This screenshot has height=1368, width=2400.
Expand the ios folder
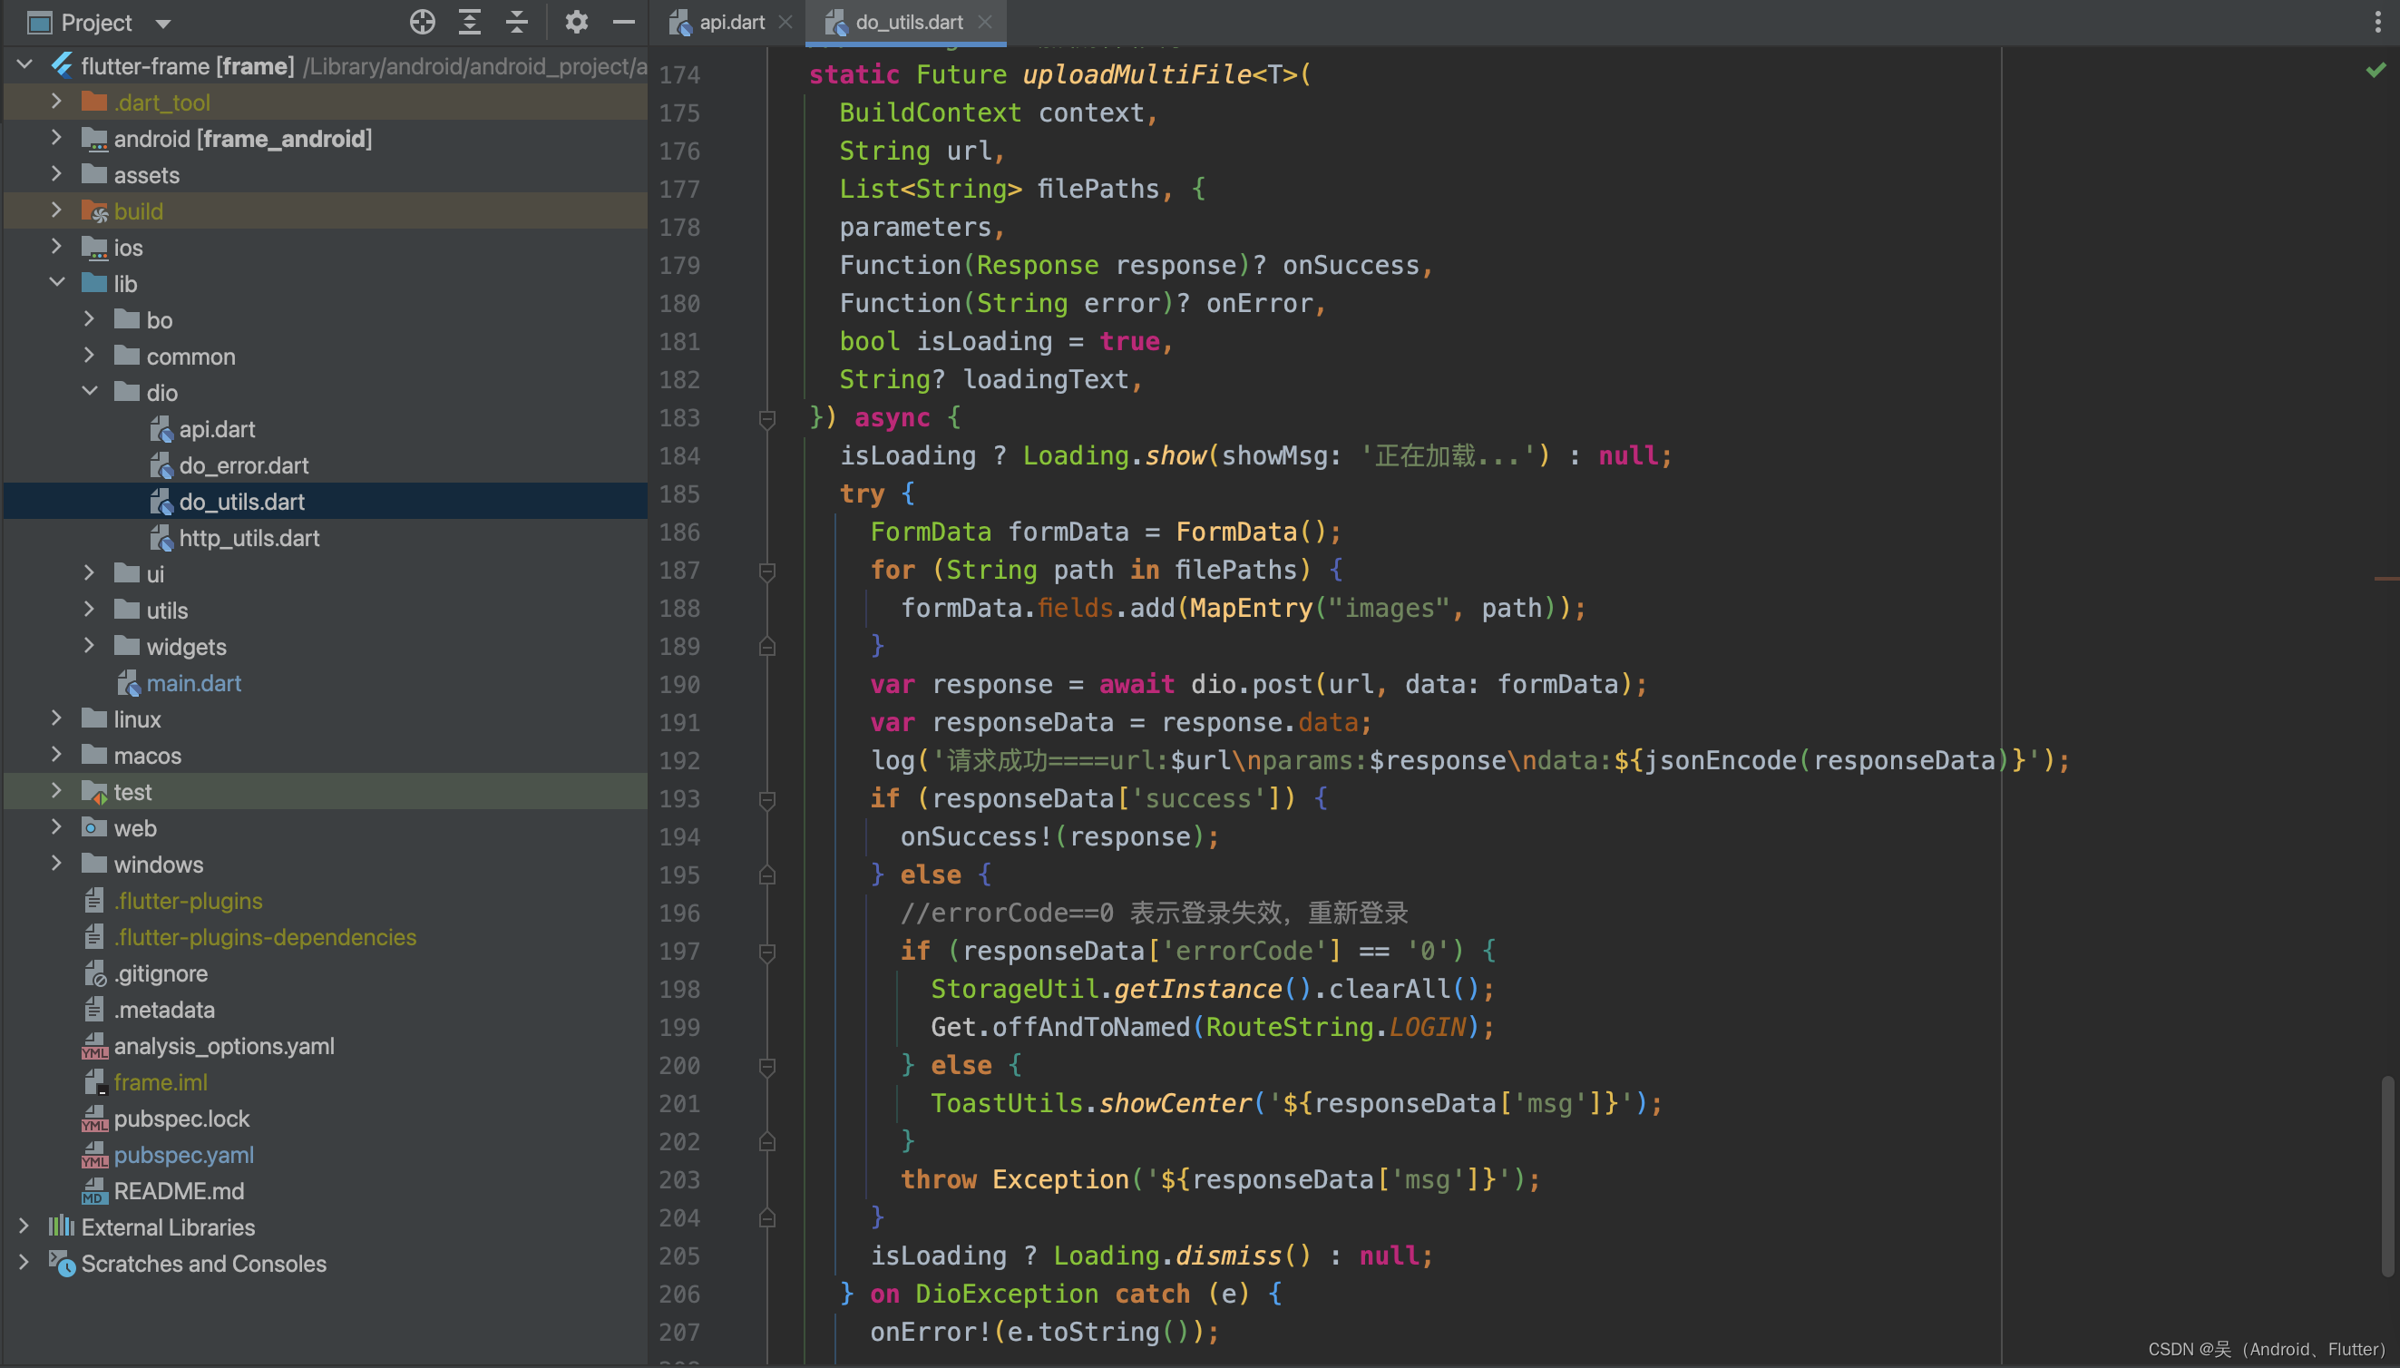56,246
